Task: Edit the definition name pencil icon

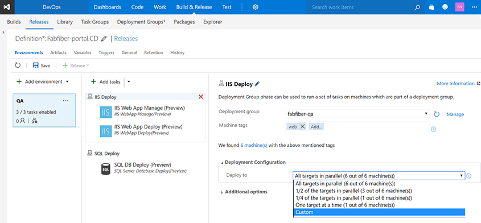Action: click(x=104, y=39)
